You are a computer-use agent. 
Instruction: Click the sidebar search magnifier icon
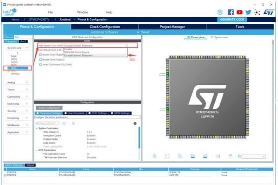click(16, 37)
